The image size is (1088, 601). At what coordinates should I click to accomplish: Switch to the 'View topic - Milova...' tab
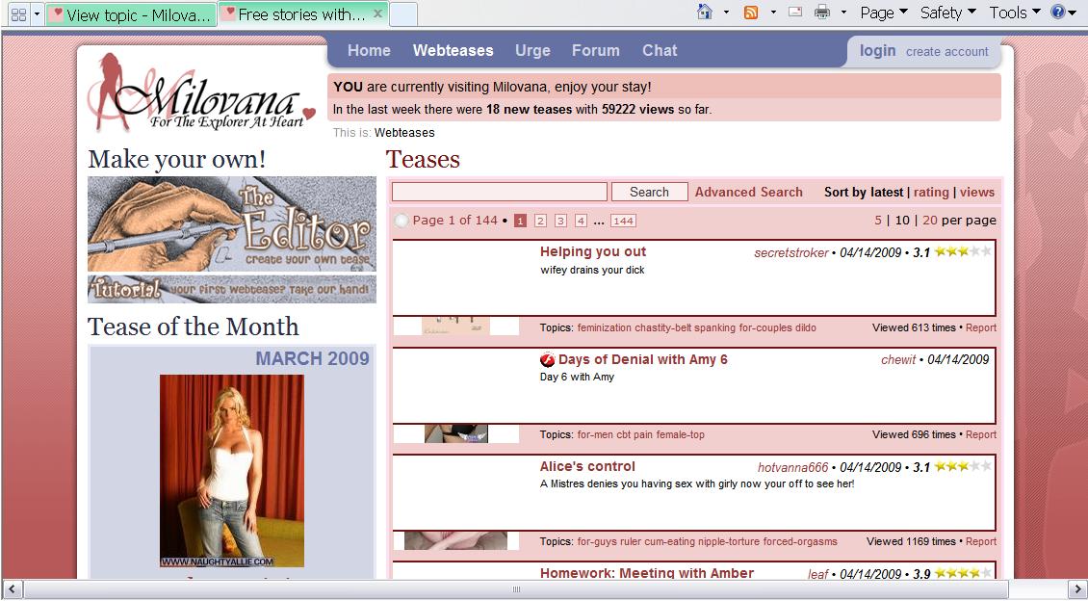[131, 14]
